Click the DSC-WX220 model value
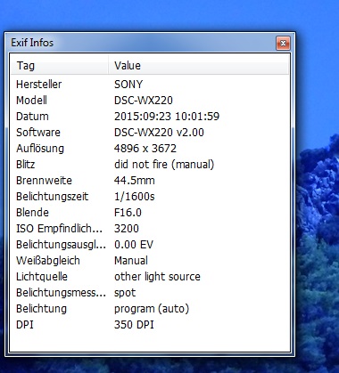 [144, 101]
